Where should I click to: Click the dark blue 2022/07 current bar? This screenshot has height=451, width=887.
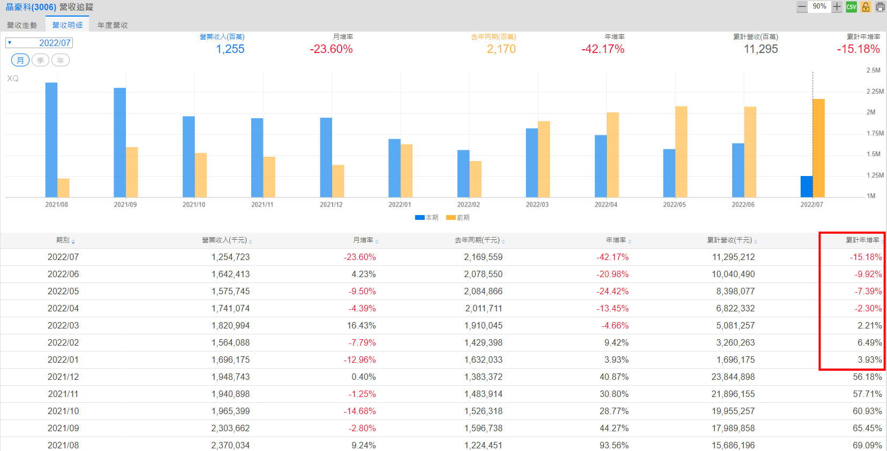[807, 187]
